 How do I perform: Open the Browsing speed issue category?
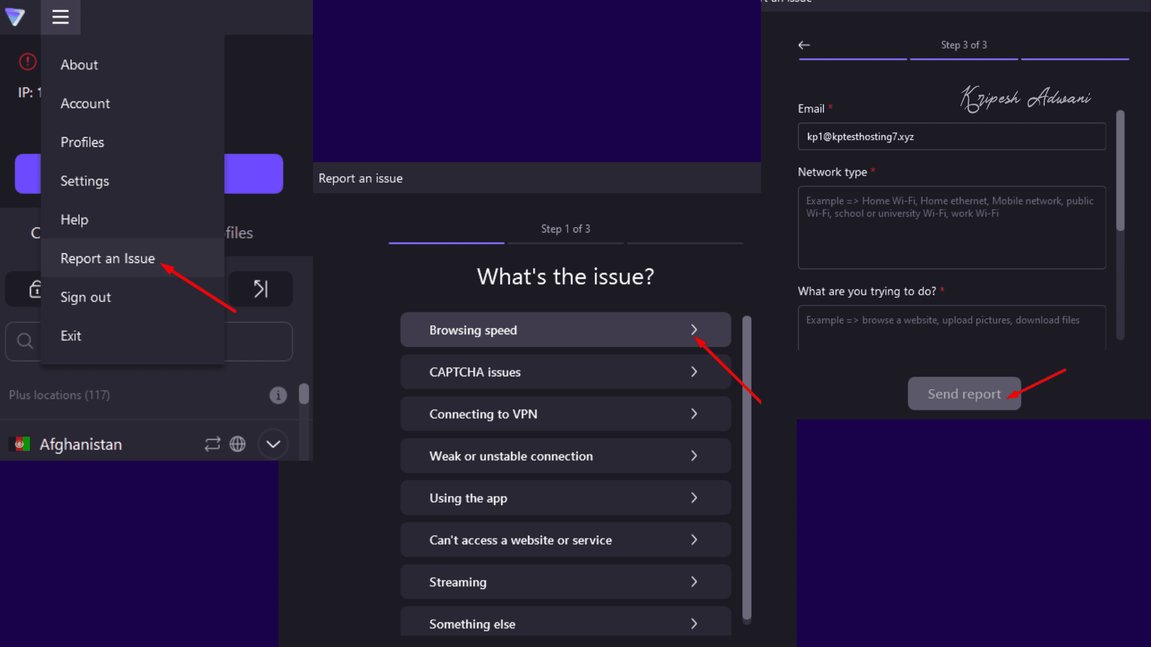(x=565, y=330)
